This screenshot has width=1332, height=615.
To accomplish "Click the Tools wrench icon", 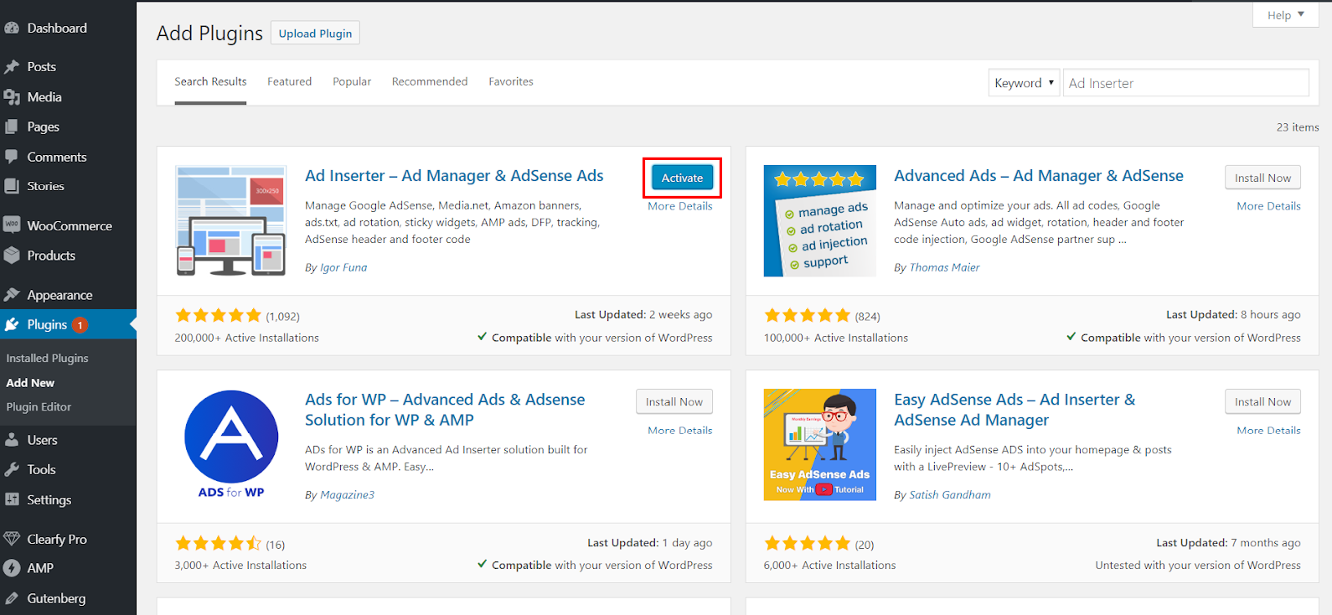I will (12, 470).
